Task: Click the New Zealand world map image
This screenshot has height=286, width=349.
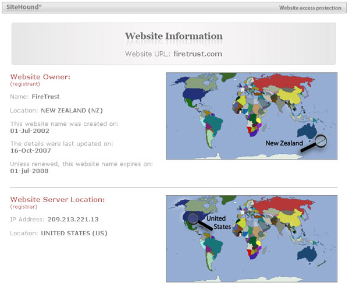Action: 251,116
